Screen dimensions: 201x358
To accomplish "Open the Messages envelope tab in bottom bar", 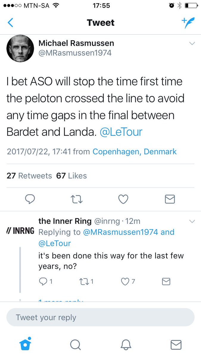I will point(176,345).
